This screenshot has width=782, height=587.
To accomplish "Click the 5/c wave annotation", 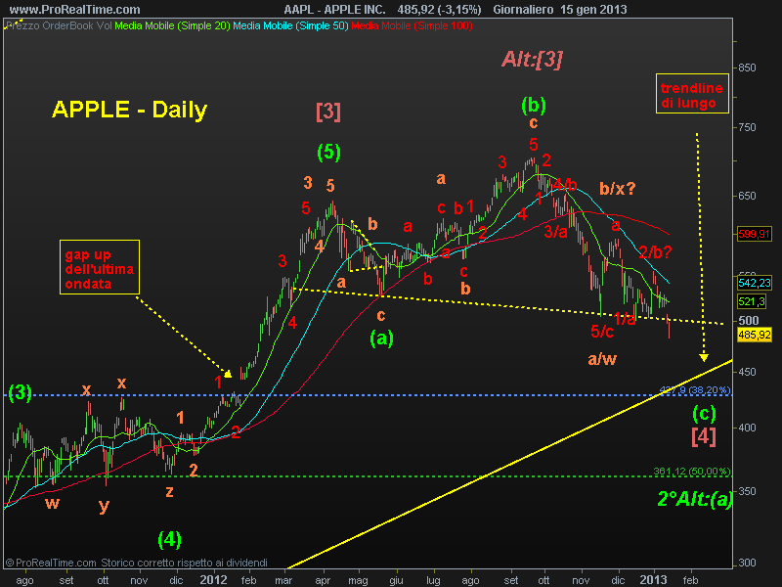I will coord(602,331).
